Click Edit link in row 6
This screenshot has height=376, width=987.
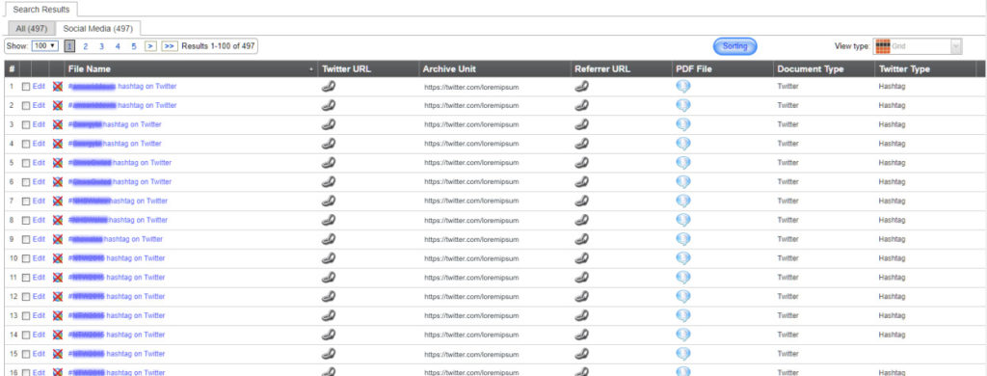click(x=39, y=182)
